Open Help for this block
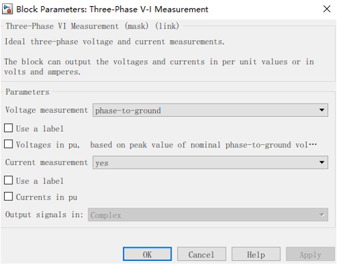This screenshot has height=265, width=337. click(x=256, y=254)
